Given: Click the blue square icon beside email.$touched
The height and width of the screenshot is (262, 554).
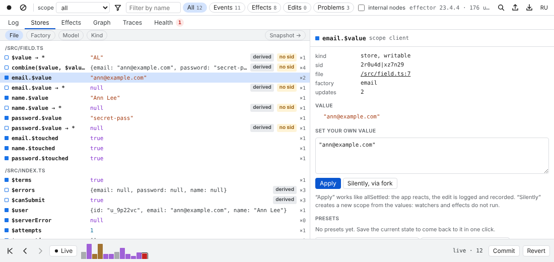Looking at the screenshot, I should [x=7, y=138].
